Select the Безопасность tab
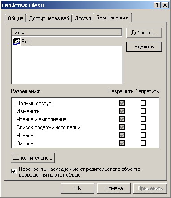This screenshot has height=198, width=171. [112, 17]
